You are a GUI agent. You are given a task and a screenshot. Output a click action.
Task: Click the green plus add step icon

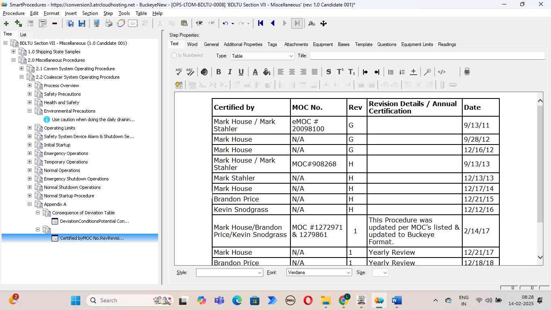point(6,23)
